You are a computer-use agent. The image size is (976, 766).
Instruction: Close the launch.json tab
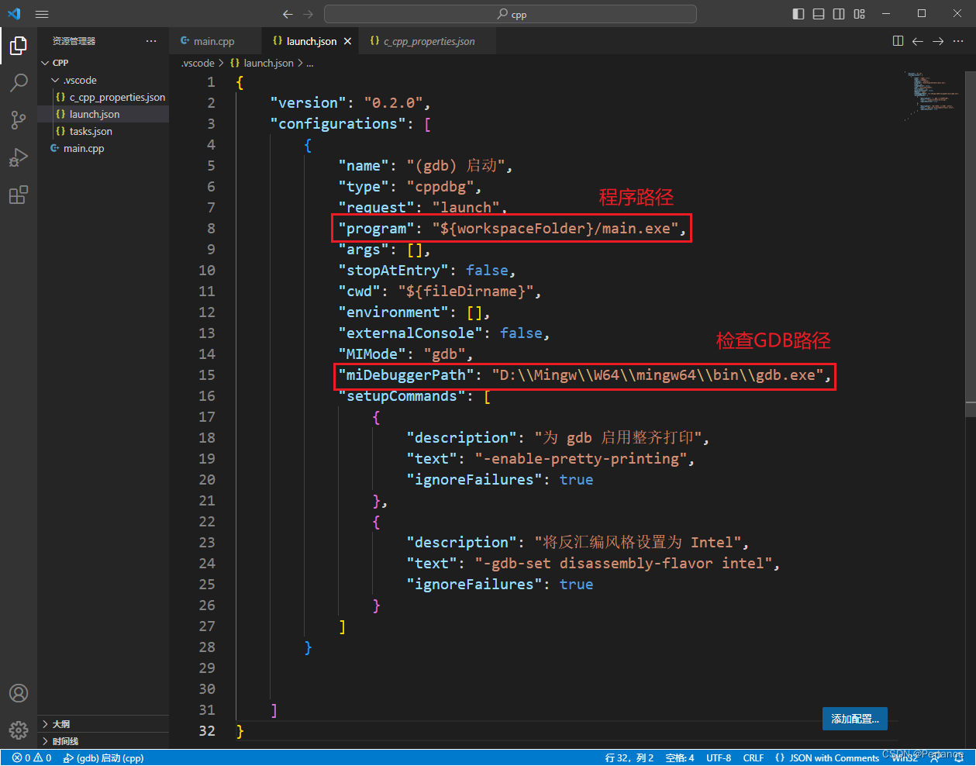coord(347,41)
